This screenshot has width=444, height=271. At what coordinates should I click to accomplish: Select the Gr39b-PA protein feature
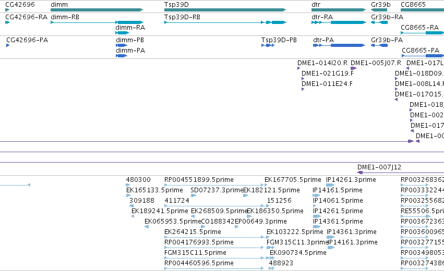click(x=379, y=45)
